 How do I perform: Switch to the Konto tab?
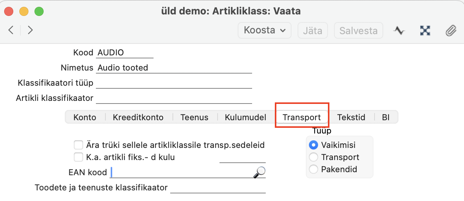(85, 117)
